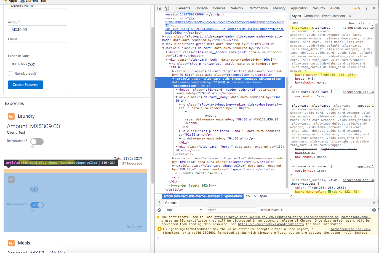Open DevTools three-dot customize menu
Screen dimensions: 379x253
tap(366, 8)
